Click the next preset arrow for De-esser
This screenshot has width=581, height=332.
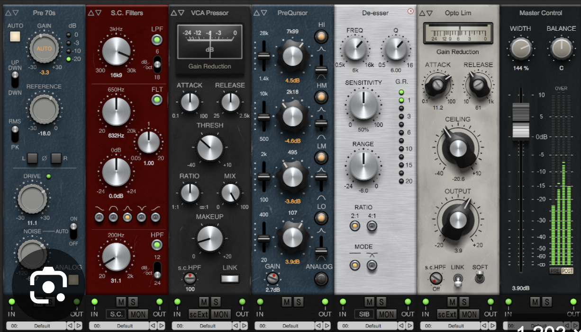click(409, 325)
